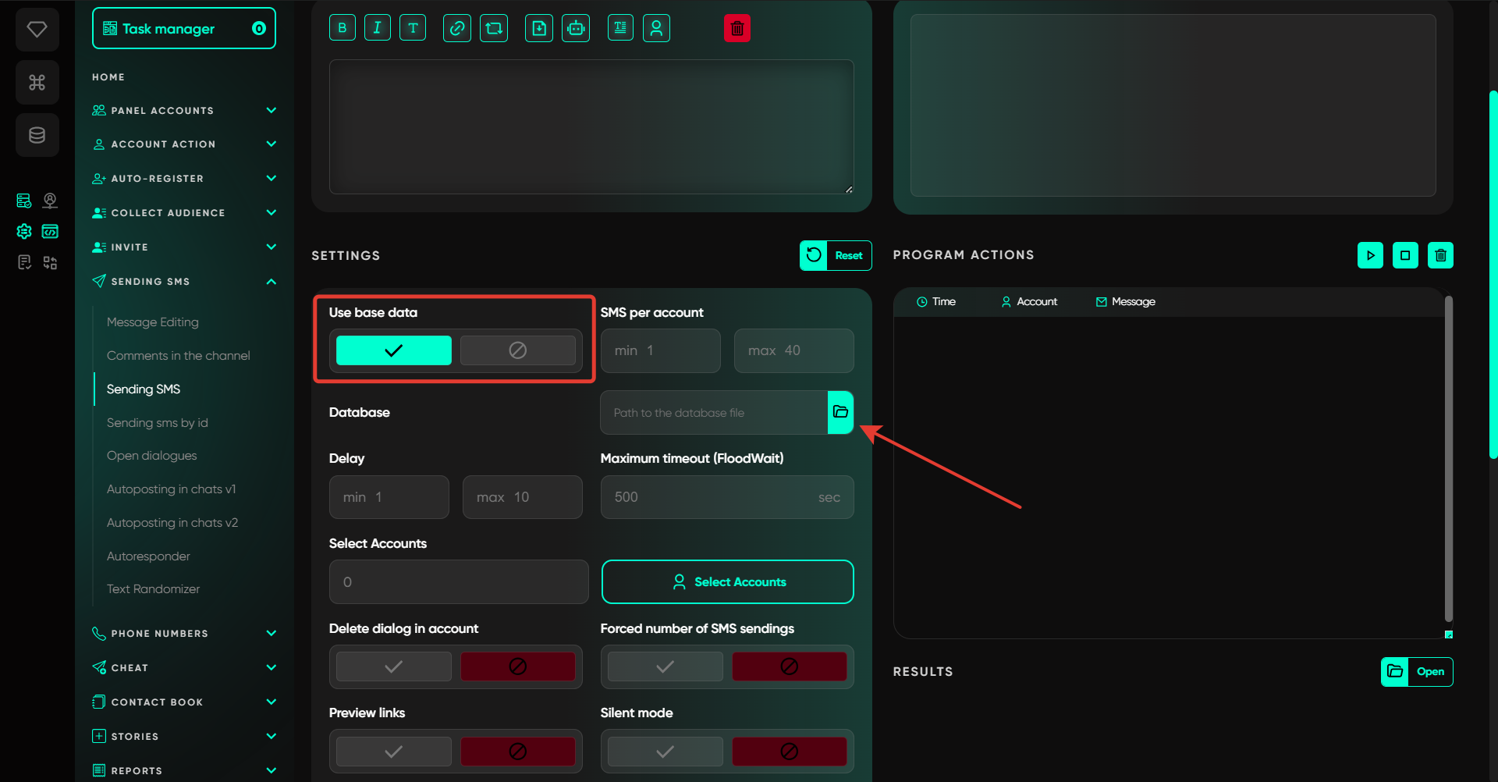Viewport: 1498px width, 782px height.
Task: Disable the Use base data option
Action: (517, 350)
